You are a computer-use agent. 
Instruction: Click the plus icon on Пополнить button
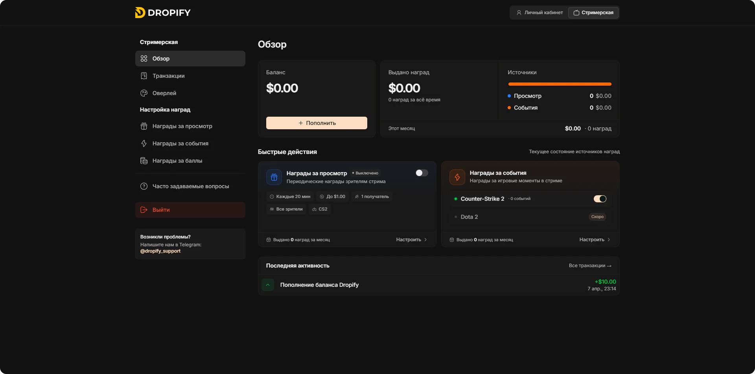[301, 123]
